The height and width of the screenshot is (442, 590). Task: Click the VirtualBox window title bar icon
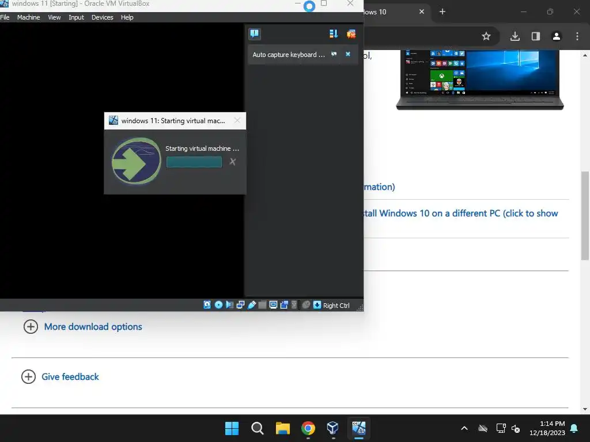[4, 3]
